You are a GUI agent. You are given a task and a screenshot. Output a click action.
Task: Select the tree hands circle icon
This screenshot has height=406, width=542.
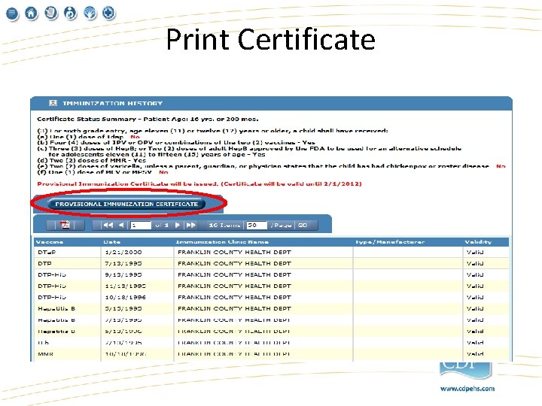[x=90, y=14]
